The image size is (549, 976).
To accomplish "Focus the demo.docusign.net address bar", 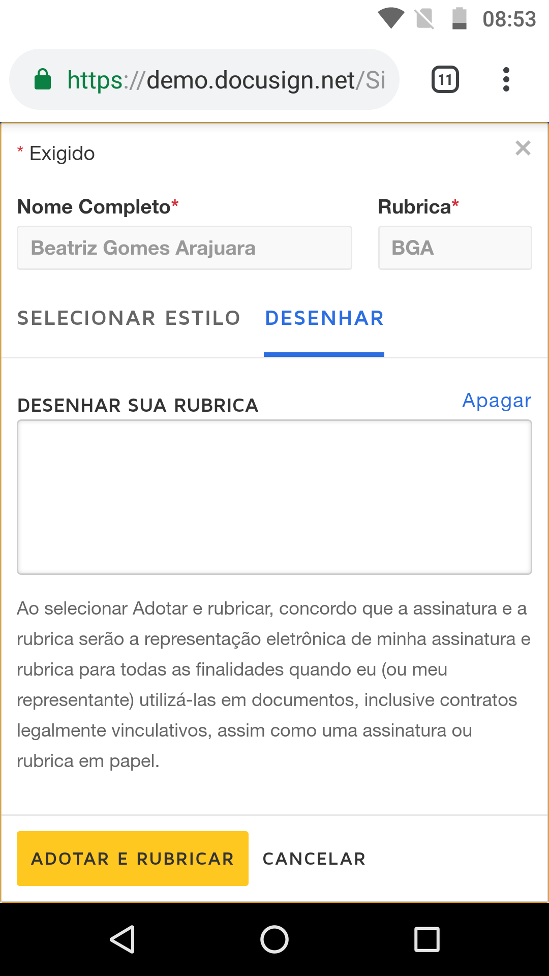I will [226, 80].
